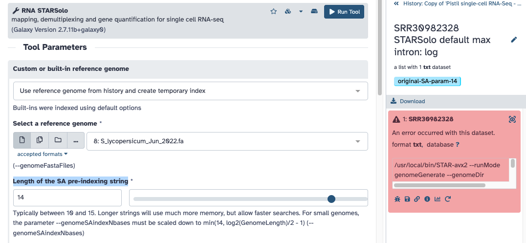Click the storage location disk icon
The width and height of the screenshot is (526, 243).
(x=314, y=12)
